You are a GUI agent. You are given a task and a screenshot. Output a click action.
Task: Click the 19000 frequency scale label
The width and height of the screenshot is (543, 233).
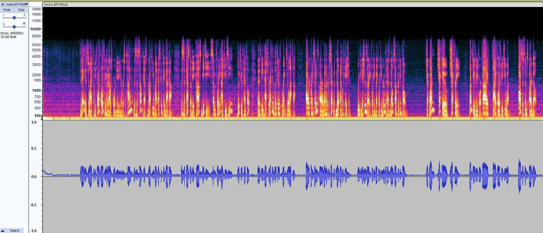[36, 9]
